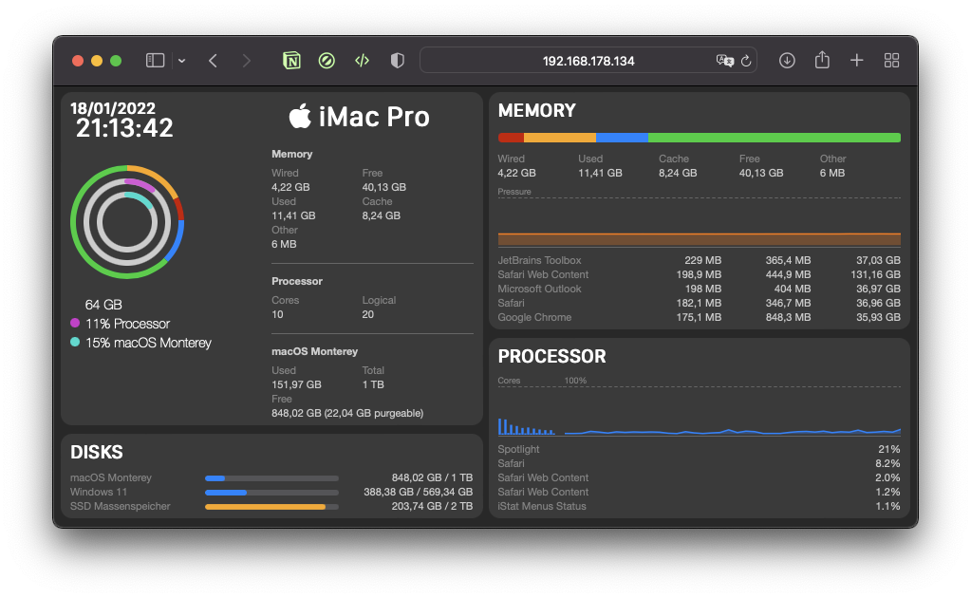Click the purple Processor legend dot

[75, 323]
